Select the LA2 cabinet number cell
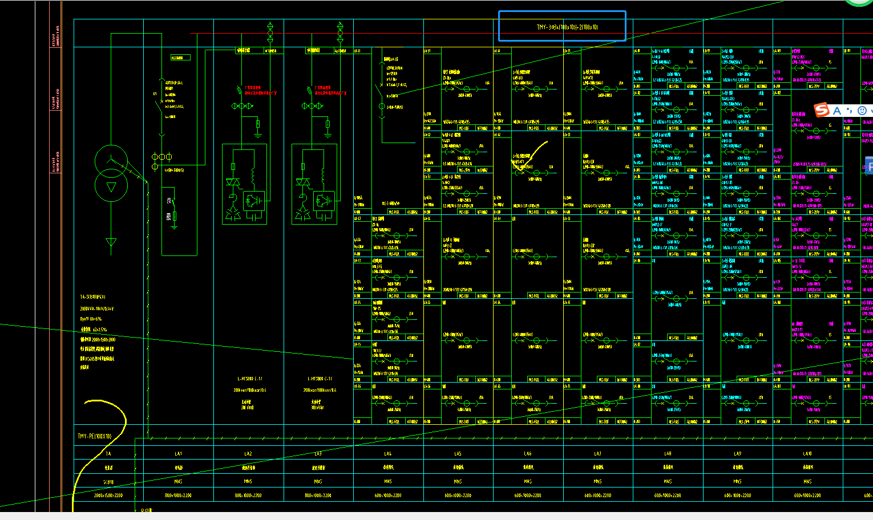Image resolution: width=873 pixels, height=520 pixels. tap(248, 454)
